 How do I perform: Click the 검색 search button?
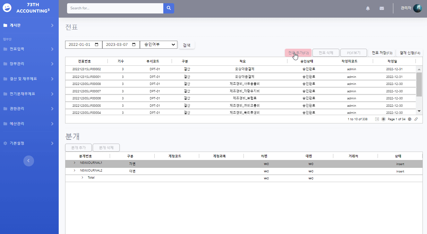click(x=187, y=45)
